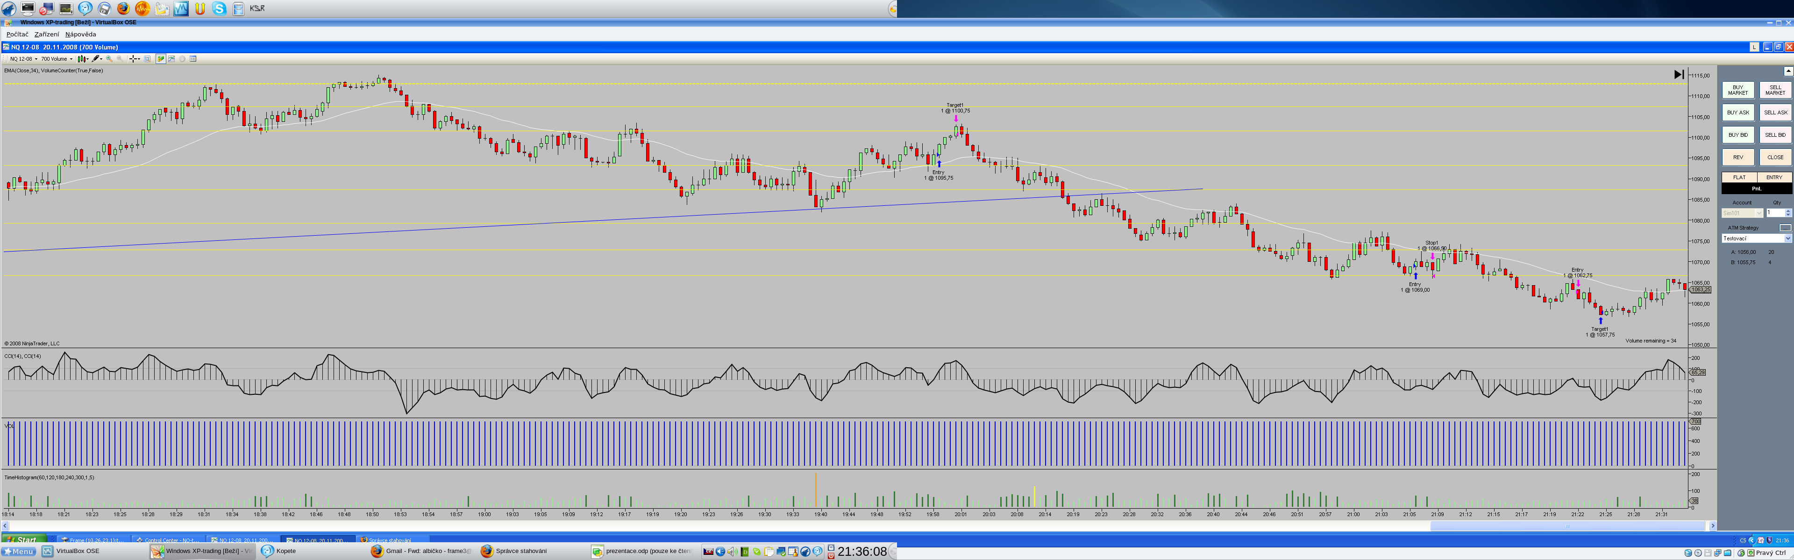Activate the crosshair cursor tool
This screenshot has height=560, width=1794.
(x=133, y=59)
